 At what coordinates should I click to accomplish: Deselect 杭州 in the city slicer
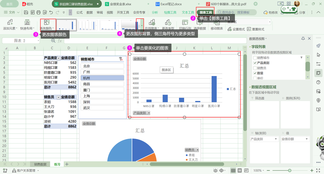coord(102,78)
